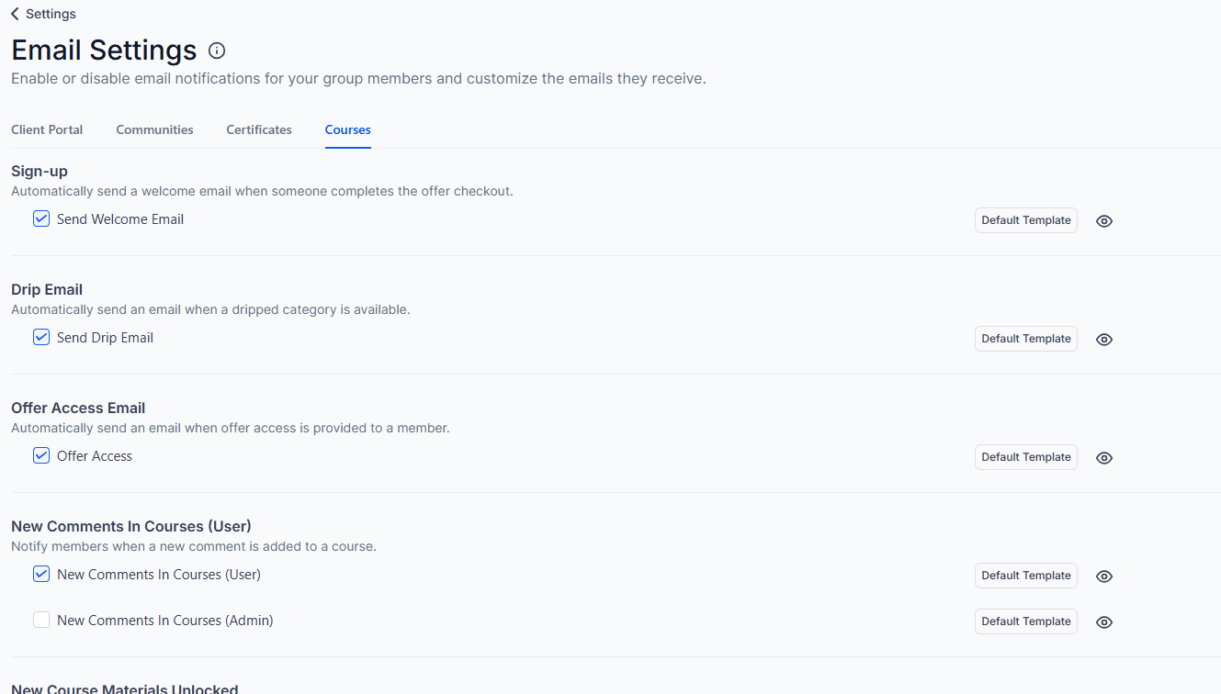Viewport: 1221px width, 694px height.
Task: Open the Communities tab
Action: (154, 129)
